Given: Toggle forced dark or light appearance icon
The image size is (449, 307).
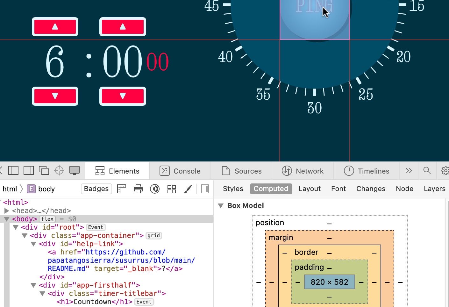Looking at the screenshot, I should tap(155, 189).
